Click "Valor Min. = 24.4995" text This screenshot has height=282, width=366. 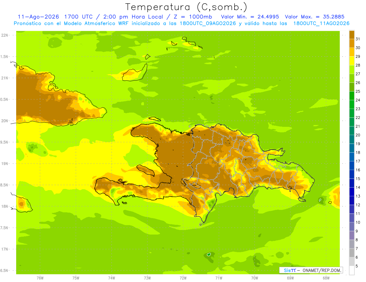pyautogui.click(x=250, y=17)
